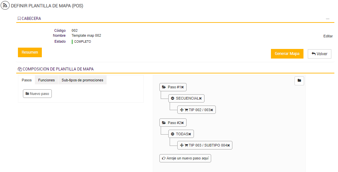
Task: Switch to the Funciones tab
Action: pos(46,80)
